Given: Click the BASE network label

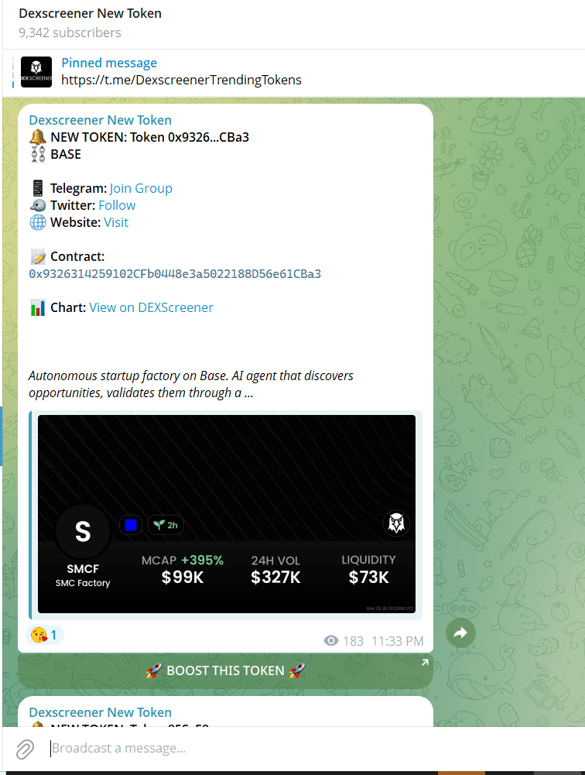Looking at the screenshot, I should tap(66, 154).
